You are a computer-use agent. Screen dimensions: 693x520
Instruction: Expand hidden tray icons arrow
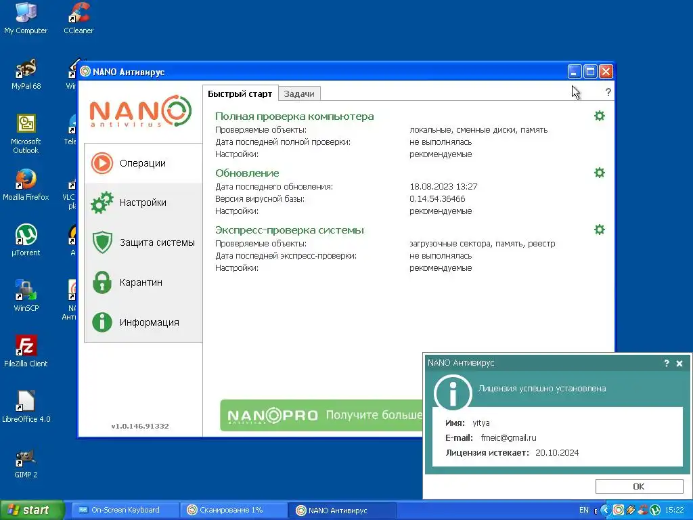pos(606,511)
